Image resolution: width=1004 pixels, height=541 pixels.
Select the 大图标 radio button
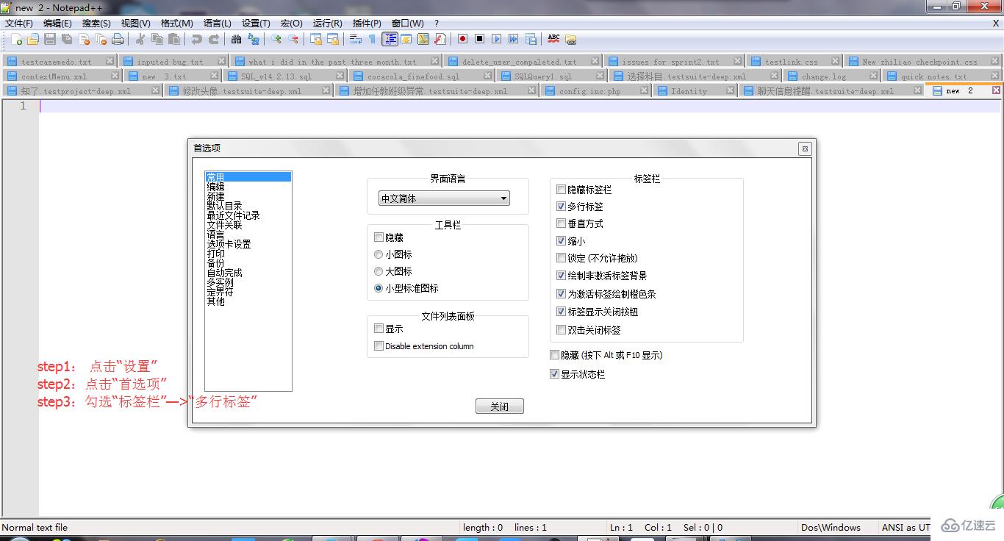tap(379, 271)
